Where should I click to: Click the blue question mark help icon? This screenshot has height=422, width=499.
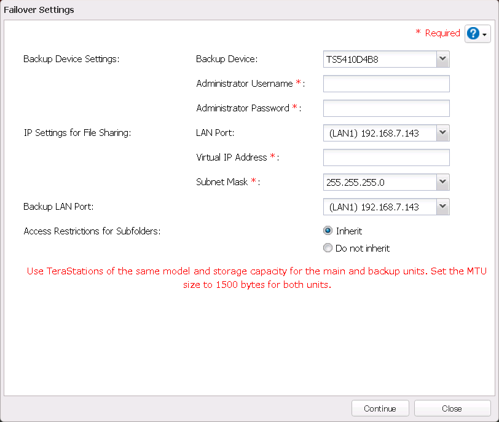pos(473,34)
